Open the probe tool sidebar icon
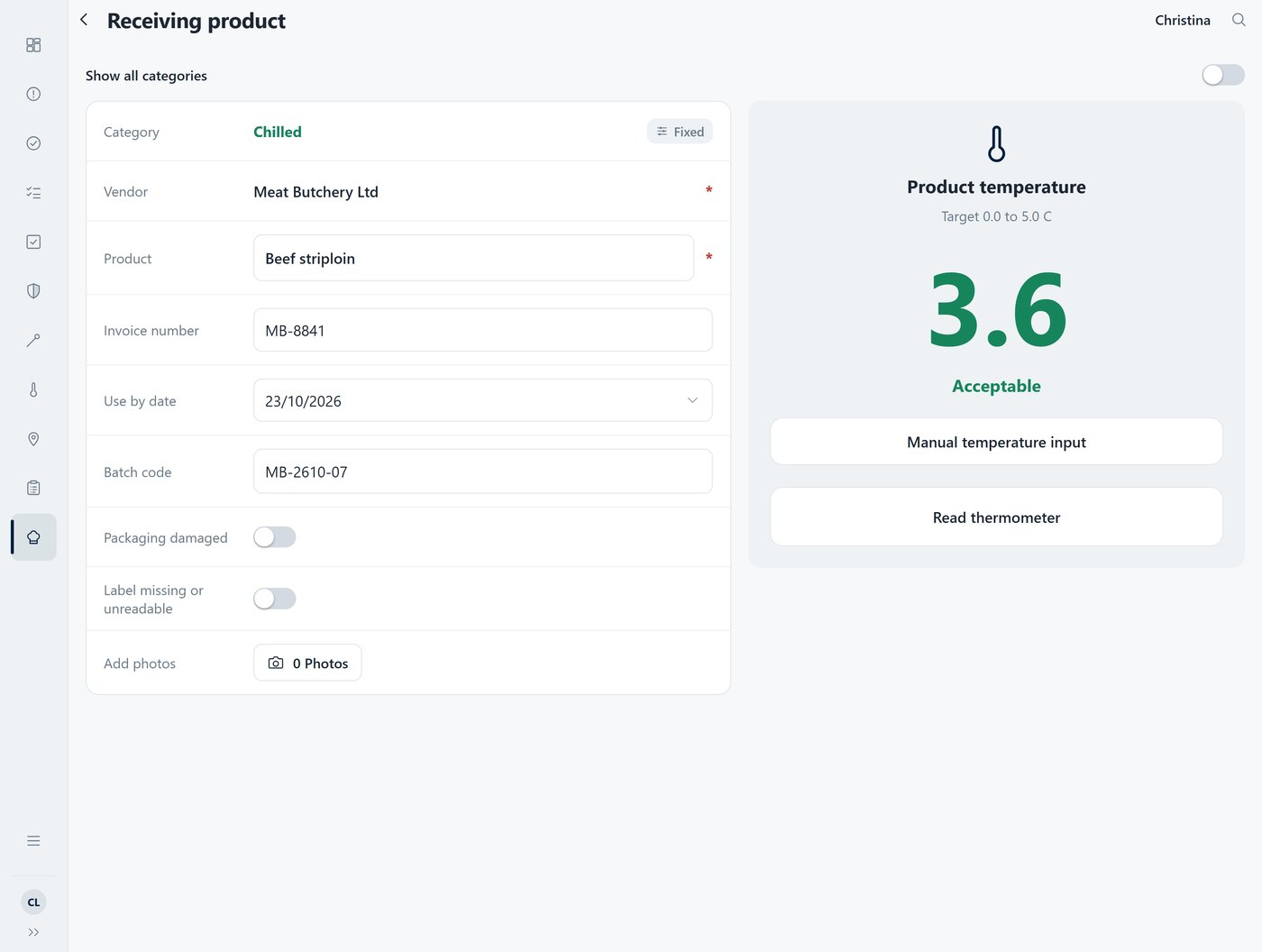This screenshot has width=1262, height=952. pos(33,340)
